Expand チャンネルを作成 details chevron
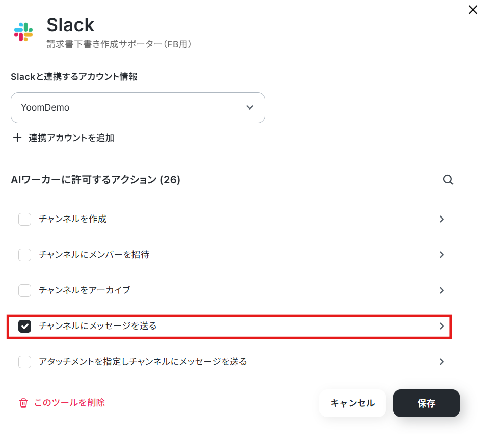Screen dimensions: 480x434 click(442, 219)
